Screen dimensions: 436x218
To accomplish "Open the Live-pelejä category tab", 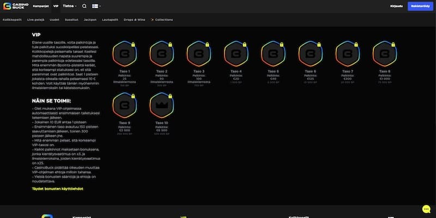I will pos(35,20).
